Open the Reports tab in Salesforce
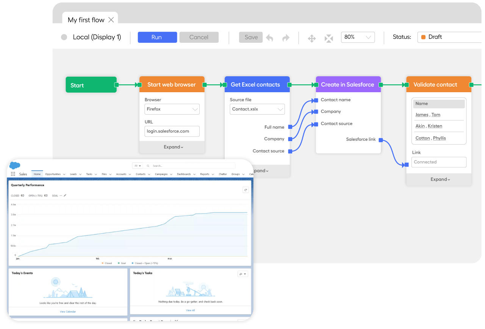The width and height of the screenshot is (485, 329). click(x=205, y=174)
